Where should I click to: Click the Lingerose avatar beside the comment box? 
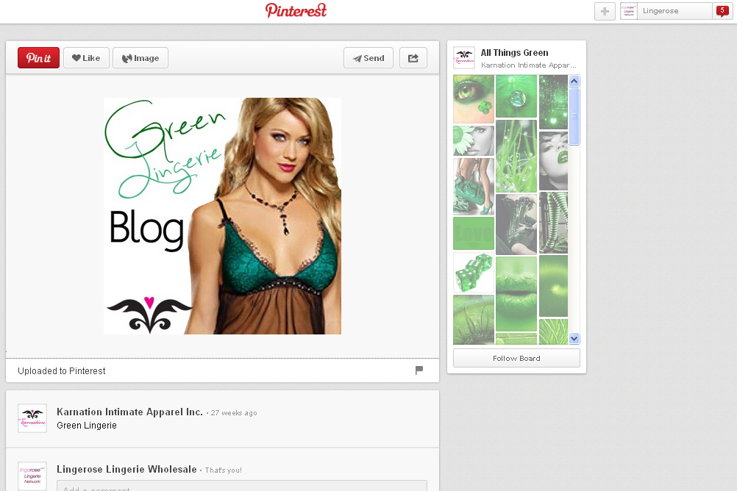point(32,476)
